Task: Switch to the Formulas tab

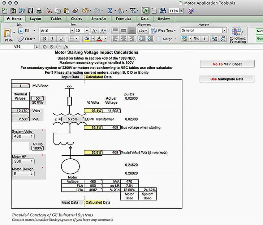Action: click(124, 19)
